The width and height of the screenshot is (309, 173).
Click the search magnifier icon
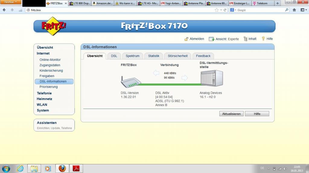coord(287,10)
